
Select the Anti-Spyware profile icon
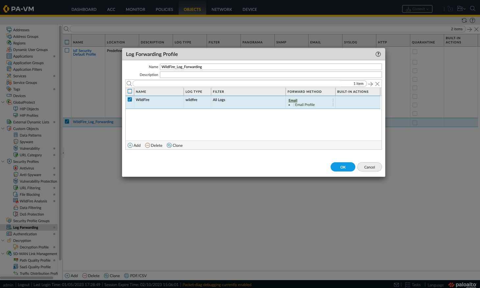(16, 174)
